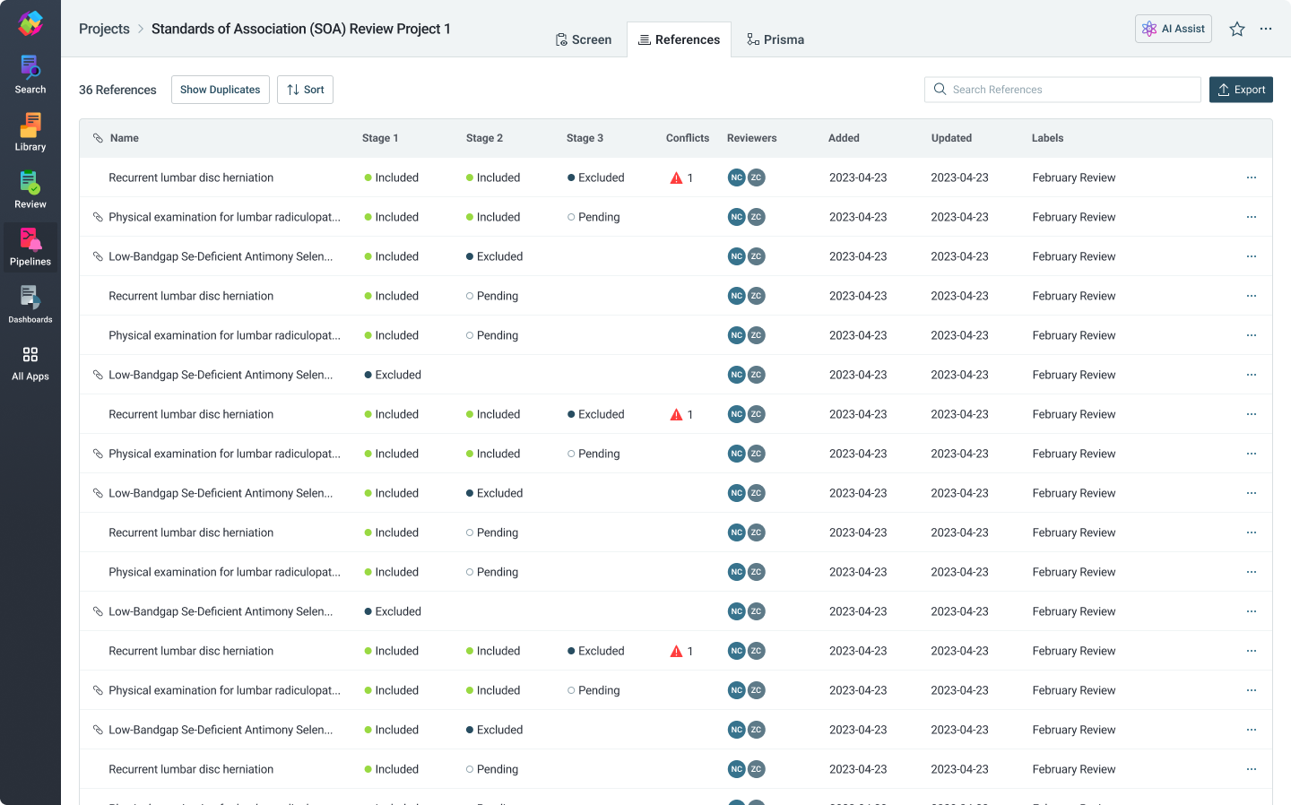Click conflict warning icon in top row

676,177
